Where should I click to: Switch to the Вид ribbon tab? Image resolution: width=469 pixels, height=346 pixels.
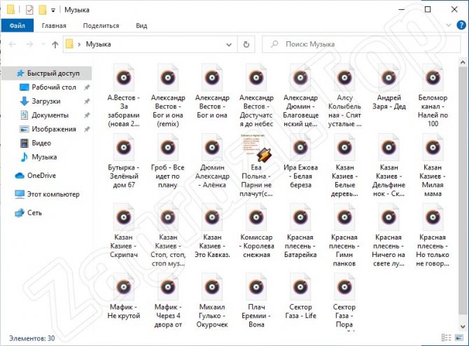tap(141, 26)
